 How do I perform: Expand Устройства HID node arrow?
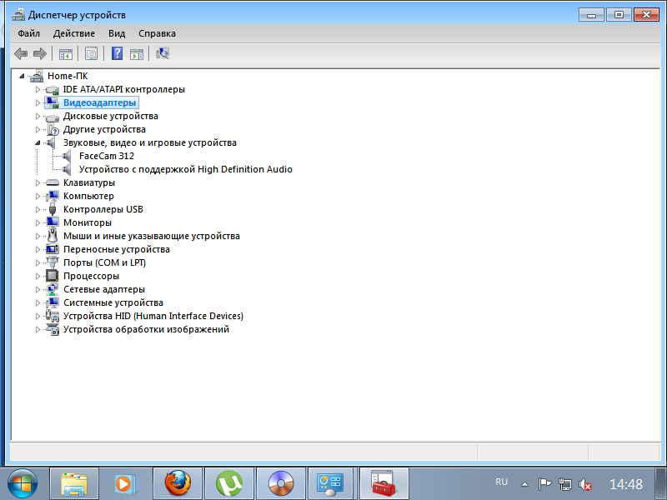38,316
